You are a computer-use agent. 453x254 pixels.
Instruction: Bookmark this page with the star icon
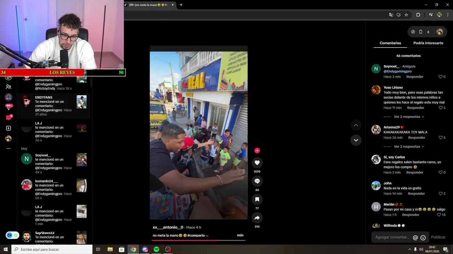406,15
